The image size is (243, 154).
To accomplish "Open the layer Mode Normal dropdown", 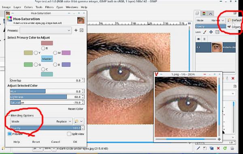I will pos(211,20).
